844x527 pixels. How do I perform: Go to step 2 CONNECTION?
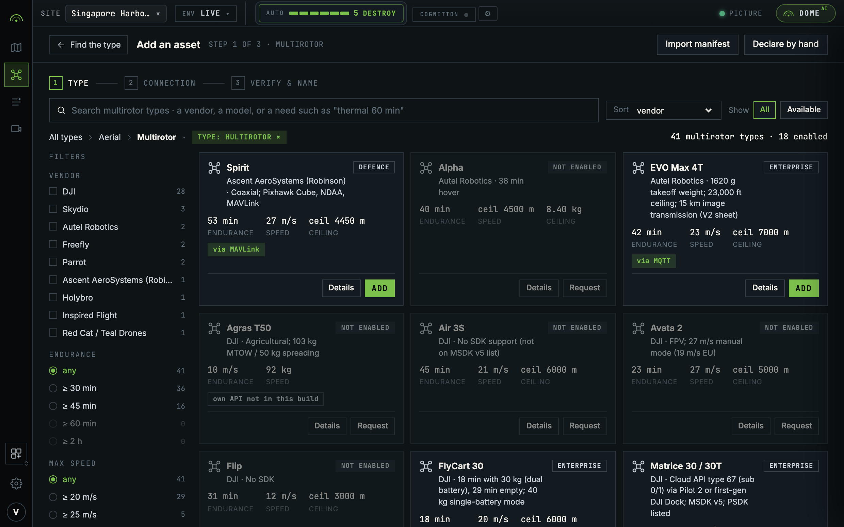point(160,83)
